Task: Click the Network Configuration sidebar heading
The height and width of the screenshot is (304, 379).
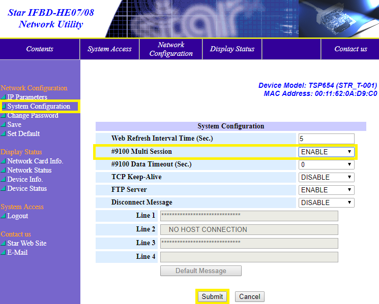Action: point(34,88)
